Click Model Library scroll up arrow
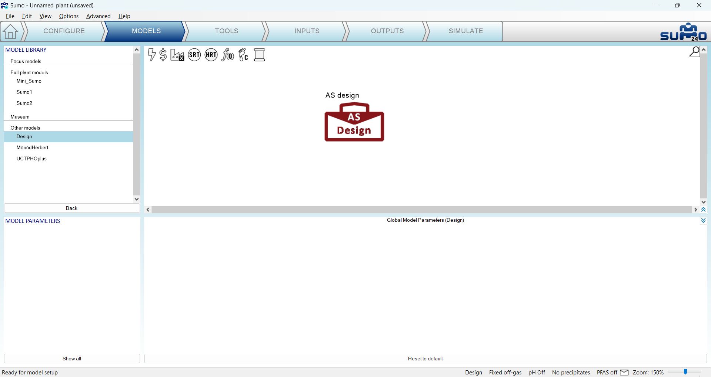The width and height of the screenshot is (711, 377). pyautogui.click(x=136, y=50)
